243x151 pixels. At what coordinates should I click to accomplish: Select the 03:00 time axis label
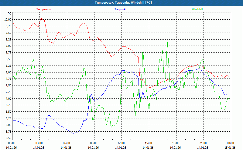pos(39,143)
